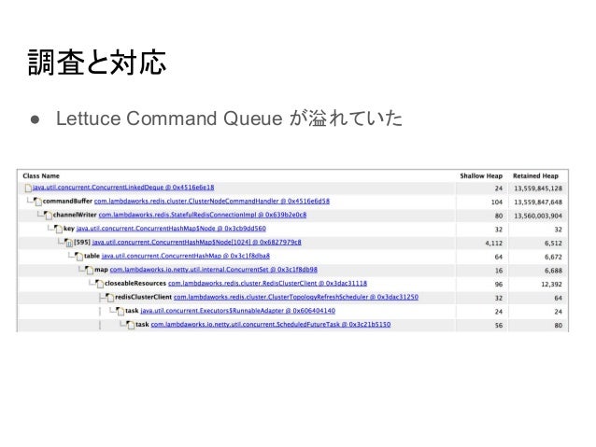Select retained heap value 6,672
The image size is (596, 447).
(x=553, y=257)
